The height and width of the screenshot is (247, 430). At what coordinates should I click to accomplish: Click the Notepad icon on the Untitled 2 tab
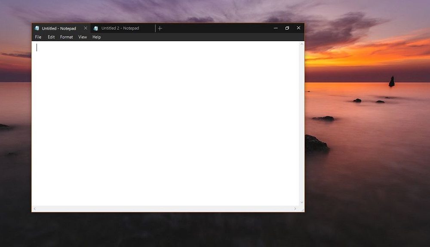pyautogui.click(x=96, y=28)
